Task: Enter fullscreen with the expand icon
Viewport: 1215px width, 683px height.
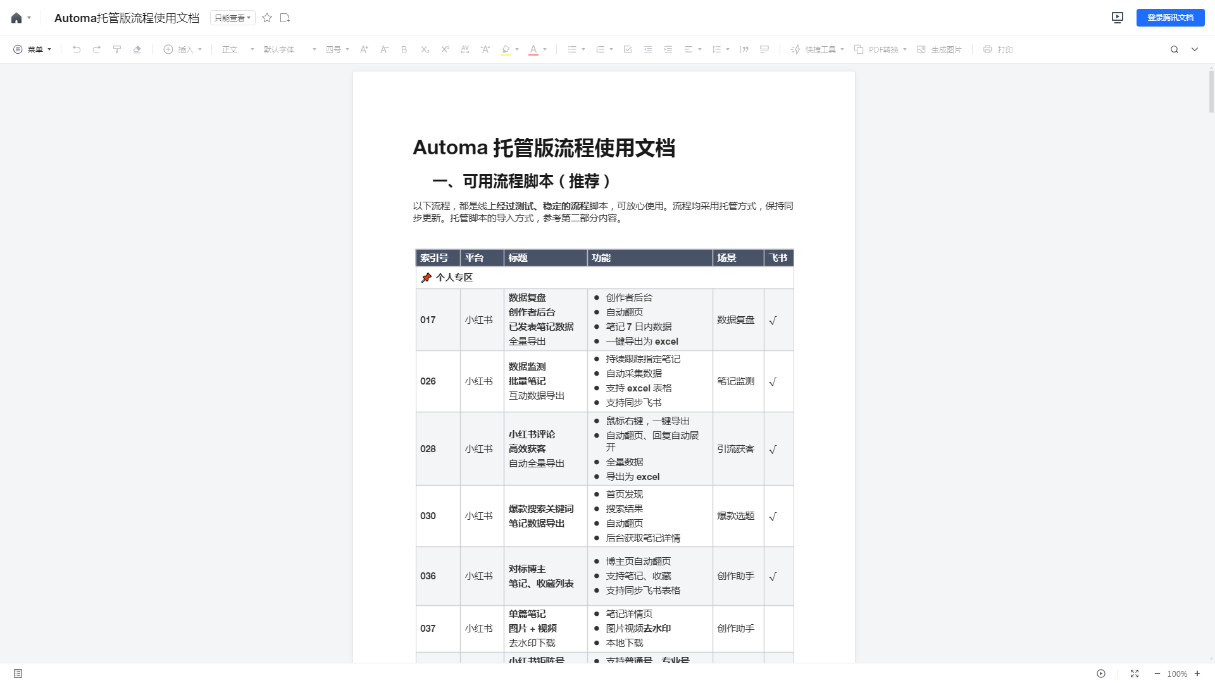Action: (1135, 674)
